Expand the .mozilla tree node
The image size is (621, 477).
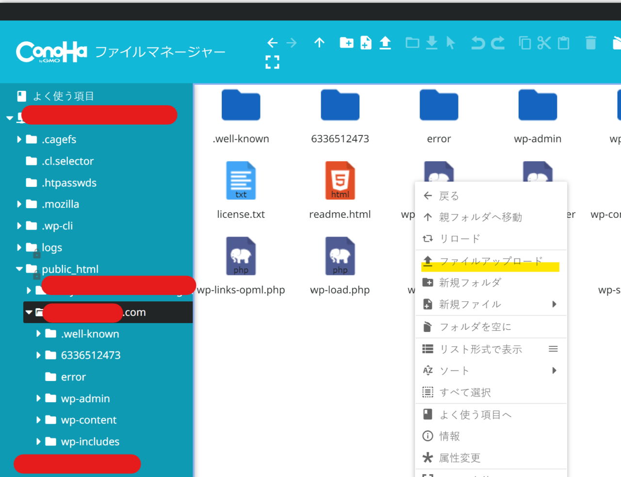(x=19, y=204)
